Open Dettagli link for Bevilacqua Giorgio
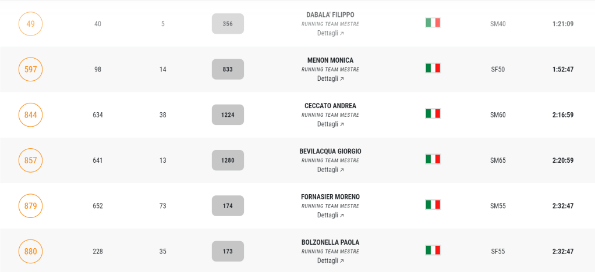 330,170
